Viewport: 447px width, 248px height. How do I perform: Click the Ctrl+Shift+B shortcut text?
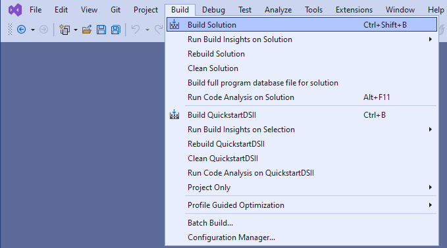pyautogui.click(x=385, y=25)
